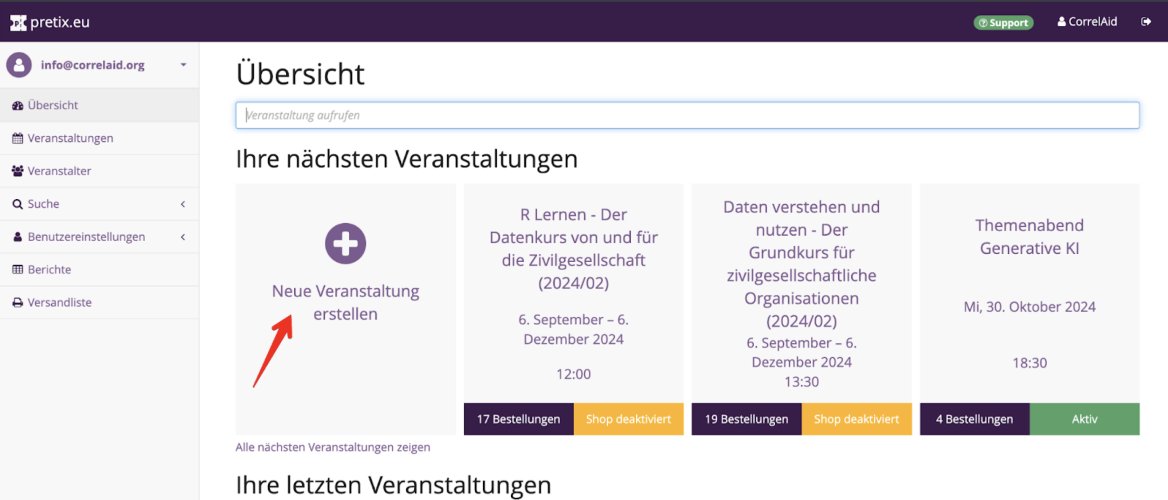
Task: Click the purple plus icon for new event
Action: click(x=345, y=243)
